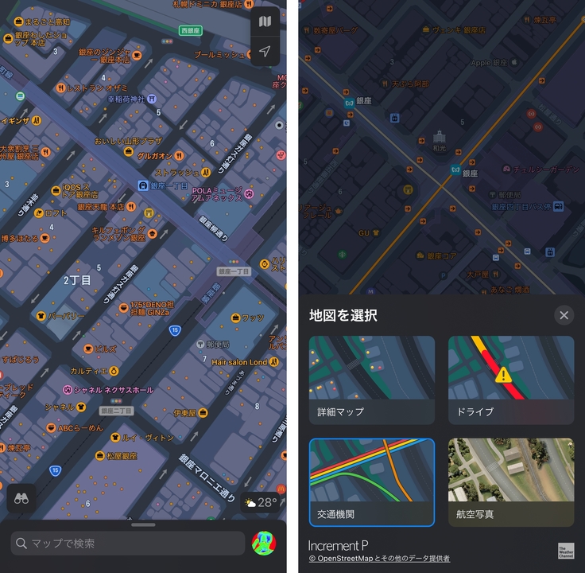This screenshot has width=585, height=573.
Task: Open the map mode selector icon
Action: coord(265,21)
